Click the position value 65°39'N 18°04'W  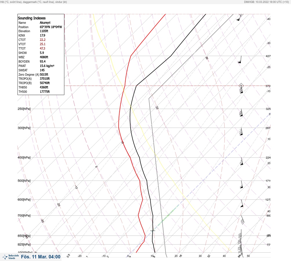click(x=51, y=27)
